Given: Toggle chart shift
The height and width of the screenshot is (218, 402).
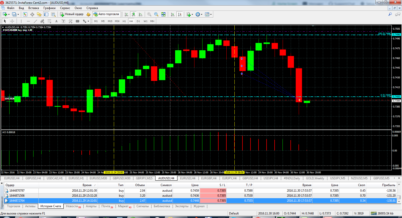Looking at the screenshot, I should coord(180,14).
